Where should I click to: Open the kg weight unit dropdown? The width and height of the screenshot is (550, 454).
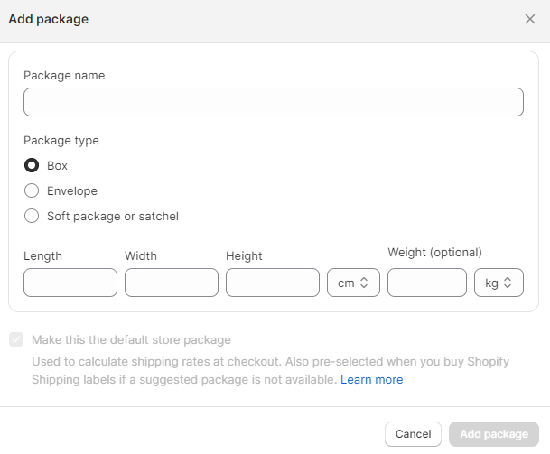499,283
